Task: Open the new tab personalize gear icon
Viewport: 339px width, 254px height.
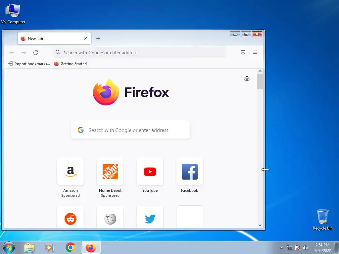Action: click(247, 79)
